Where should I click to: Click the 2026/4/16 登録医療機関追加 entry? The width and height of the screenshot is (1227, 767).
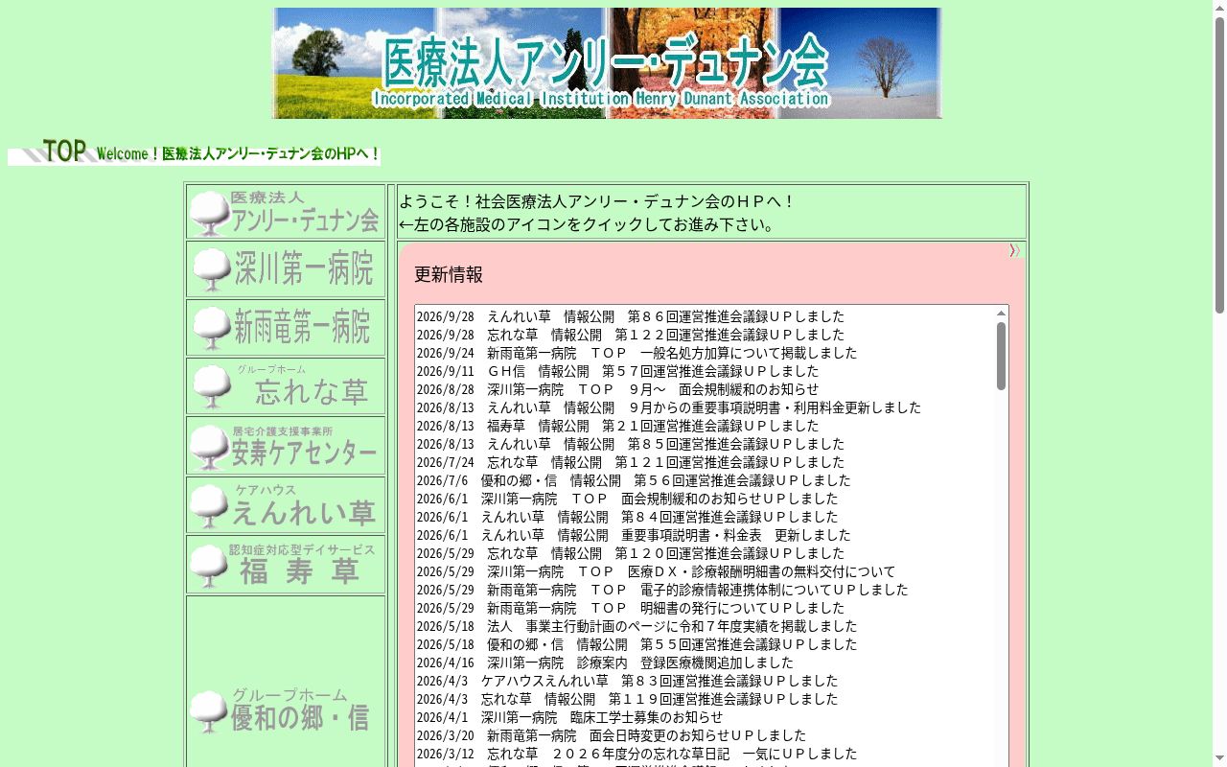tap(605, 662)
